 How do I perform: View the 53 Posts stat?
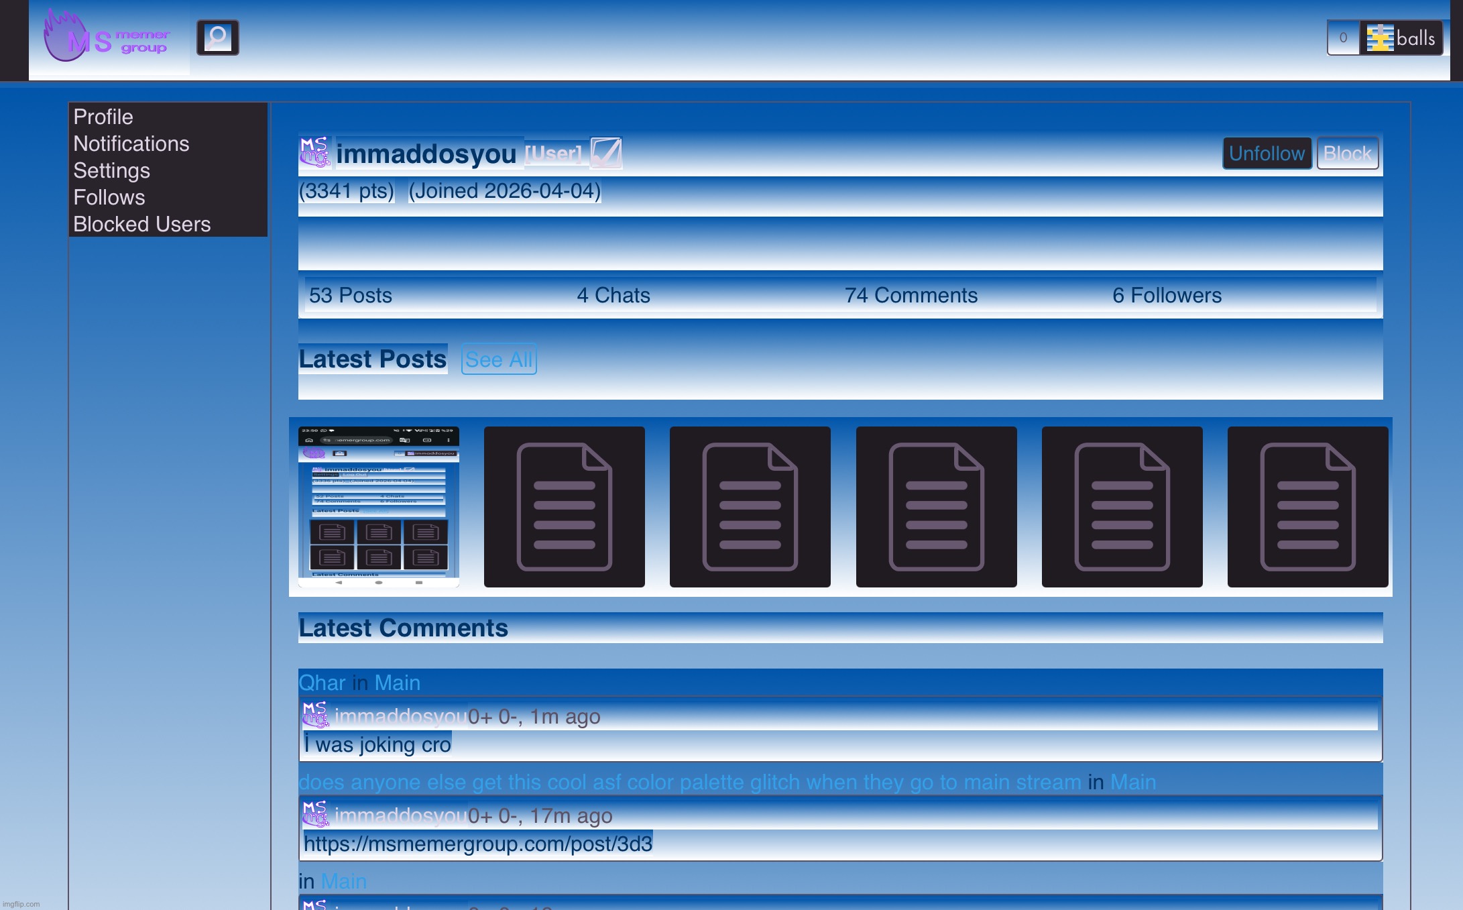(x=351, y=295)
